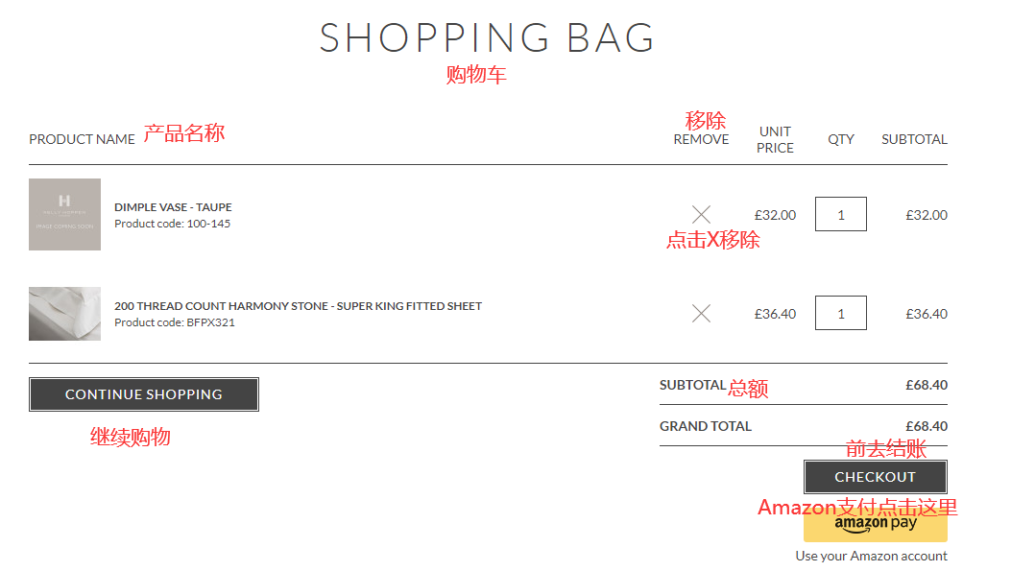Click the QTY column header

(841, 139)
